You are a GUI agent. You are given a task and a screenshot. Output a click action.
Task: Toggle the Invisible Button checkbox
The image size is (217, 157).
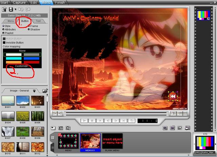tap(4, 43)
